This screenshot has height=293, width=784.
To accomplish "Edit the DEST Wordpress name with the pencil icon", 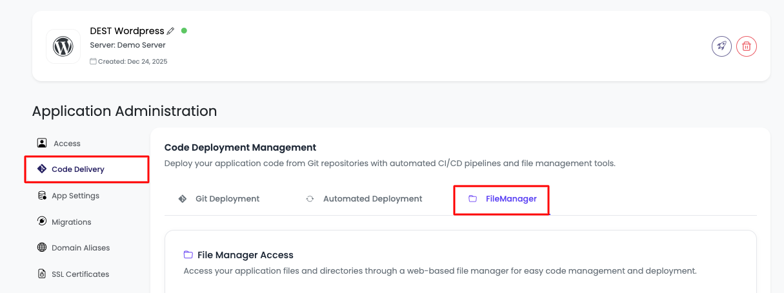I will tap(170, 31).
